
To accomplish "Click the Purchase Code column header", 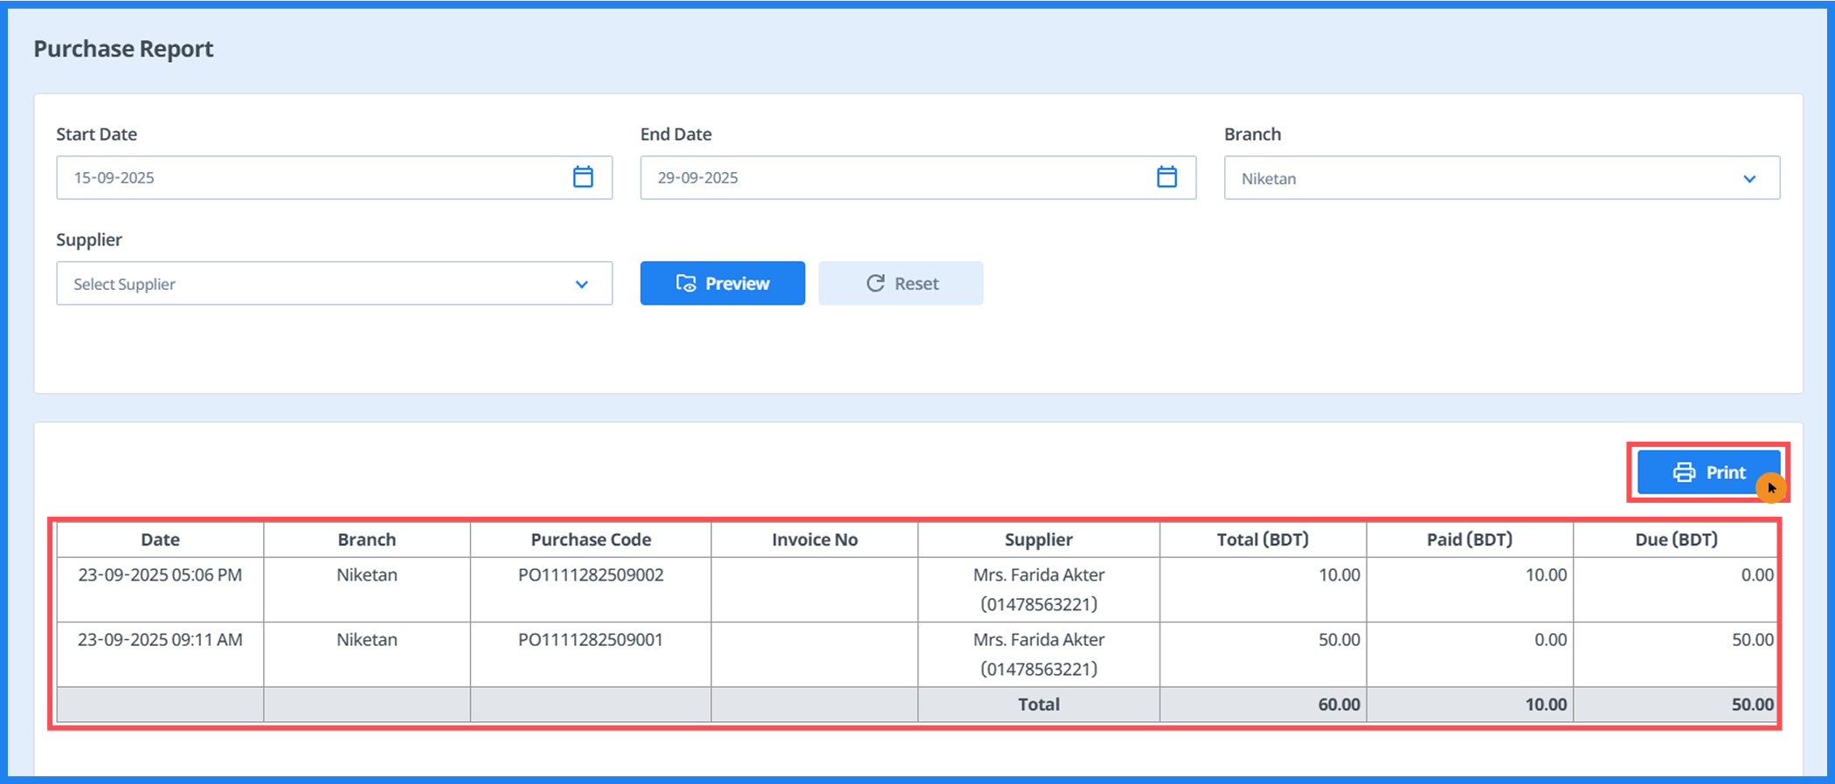I will click(591, 540).
